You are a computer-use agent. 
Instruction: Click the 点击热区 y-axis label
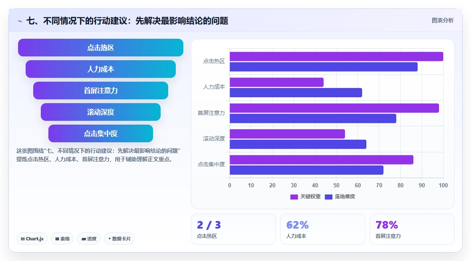[214, 61]
